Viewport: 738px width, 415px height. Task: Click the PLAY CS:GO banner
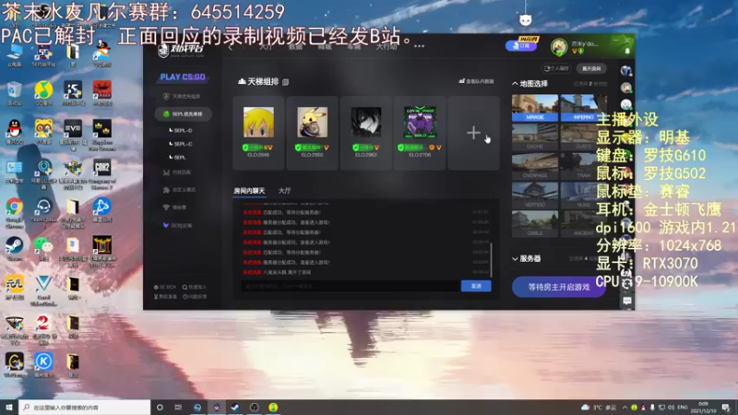pos(183,77)
